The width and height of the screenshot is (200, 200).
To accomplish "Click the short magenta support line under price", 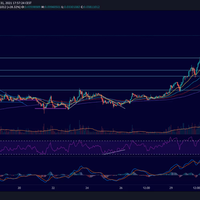I will click(50, 108).
